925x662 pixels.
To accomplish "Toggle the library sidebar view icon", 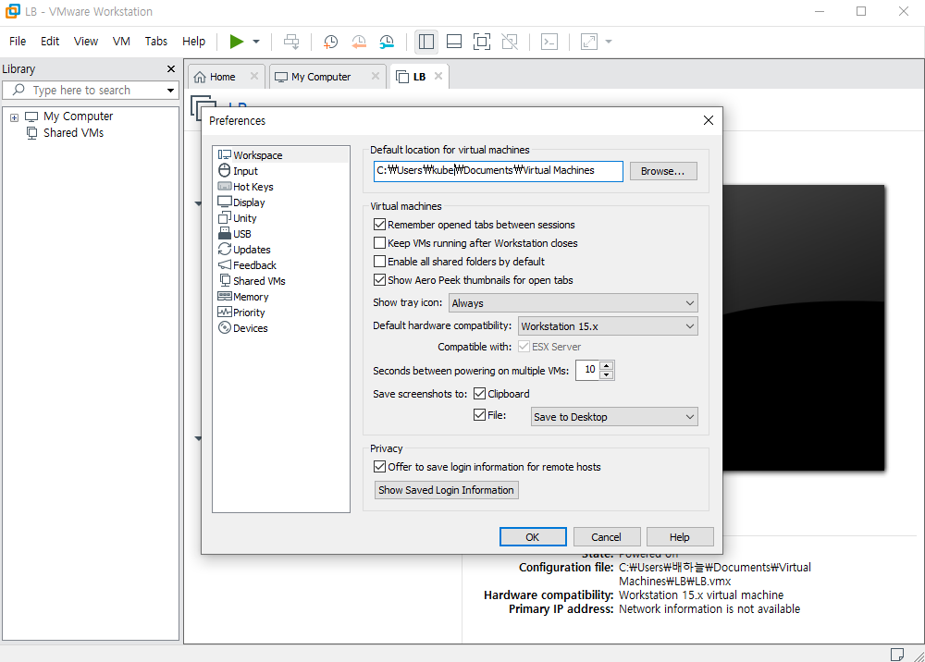I will coord(425,42).
